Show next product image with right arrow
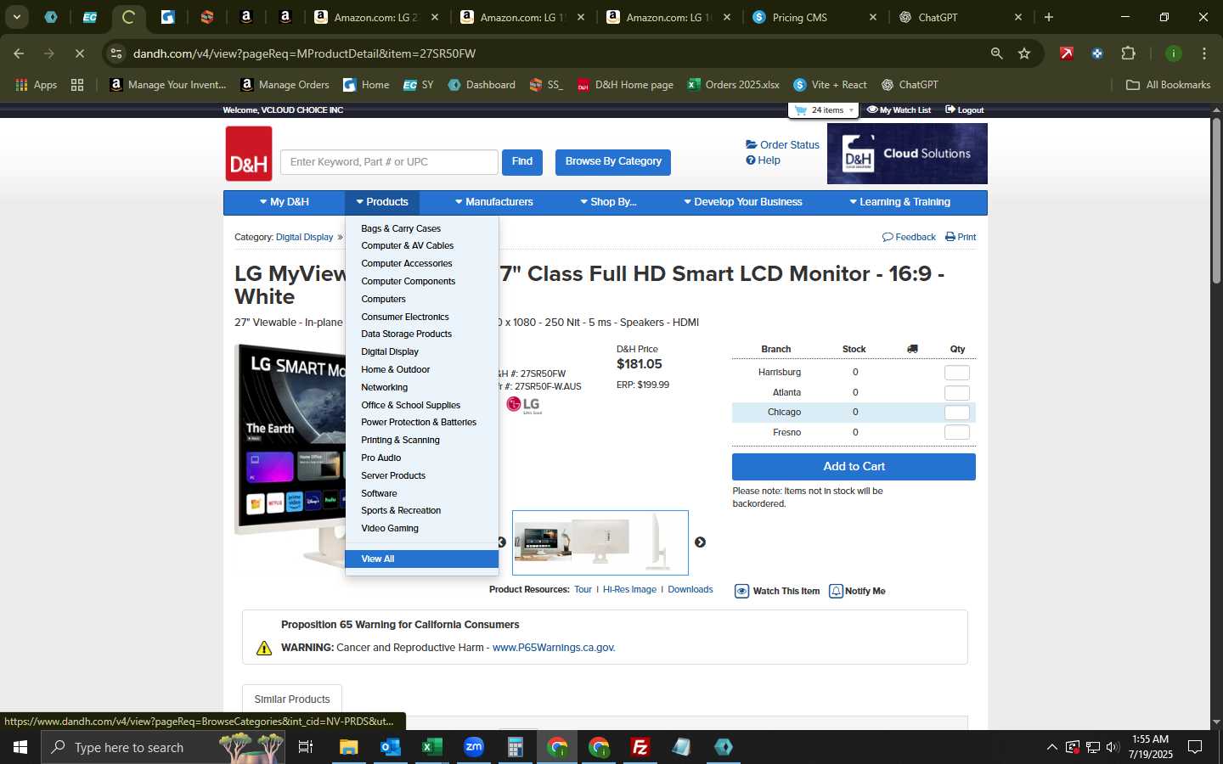Screen dimensions: 1223x764 point(701,542)
